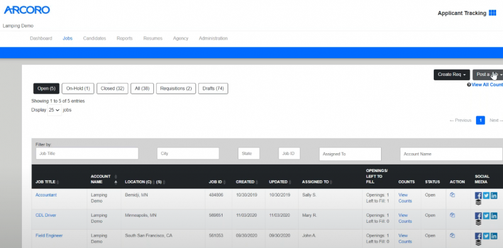
Task: Focus the Account Name filter field
Action: [x=451, y=154]
